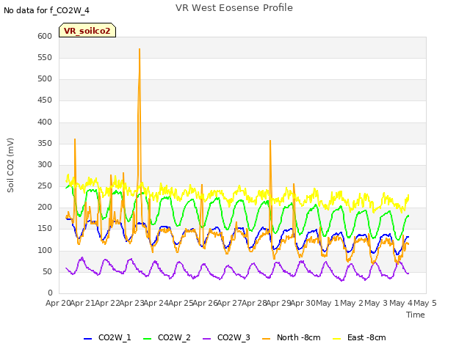Screen dimensions: 470x352
Task: Click the 600 y-axis tick label
Action: pos(45,36)
